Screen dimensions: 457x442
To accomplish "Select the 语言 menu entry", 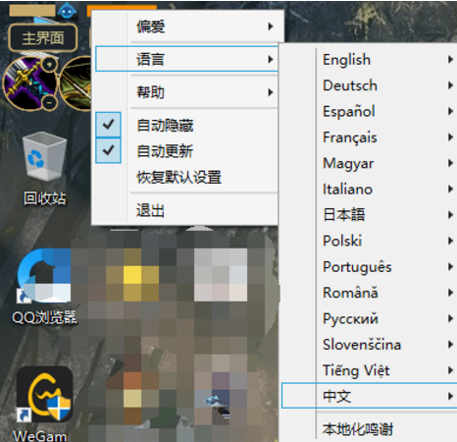I will pos(186,59).
